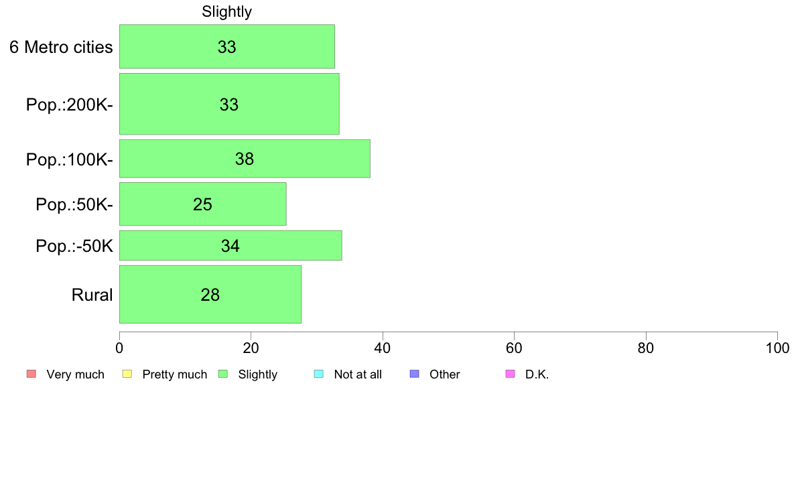Select the Pop.:-50K bar showing 34

[230, 245]
